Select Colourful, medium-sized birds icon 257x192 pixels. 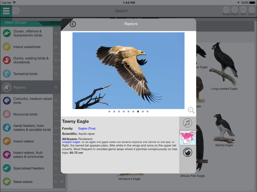click(x=7, y=101)
